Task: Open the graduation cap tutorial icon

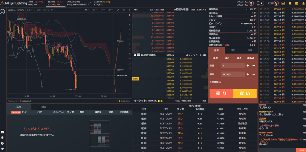Action: [2, 138]
